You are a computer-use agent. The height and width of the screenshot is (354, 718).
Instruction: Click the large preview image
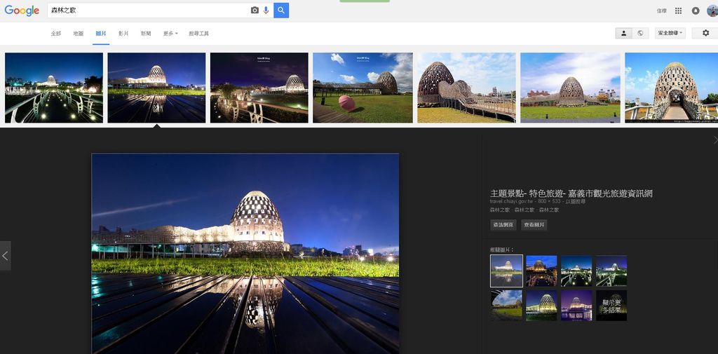tap(245, 254)
